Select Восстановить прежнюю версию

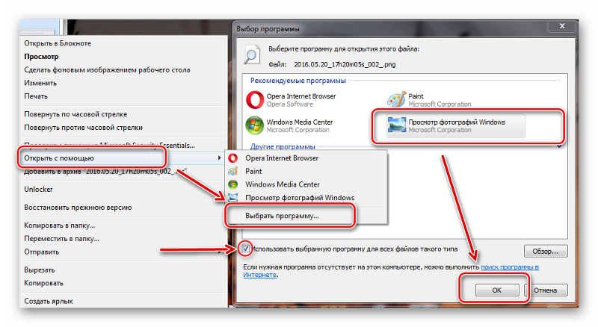(78, 208)
